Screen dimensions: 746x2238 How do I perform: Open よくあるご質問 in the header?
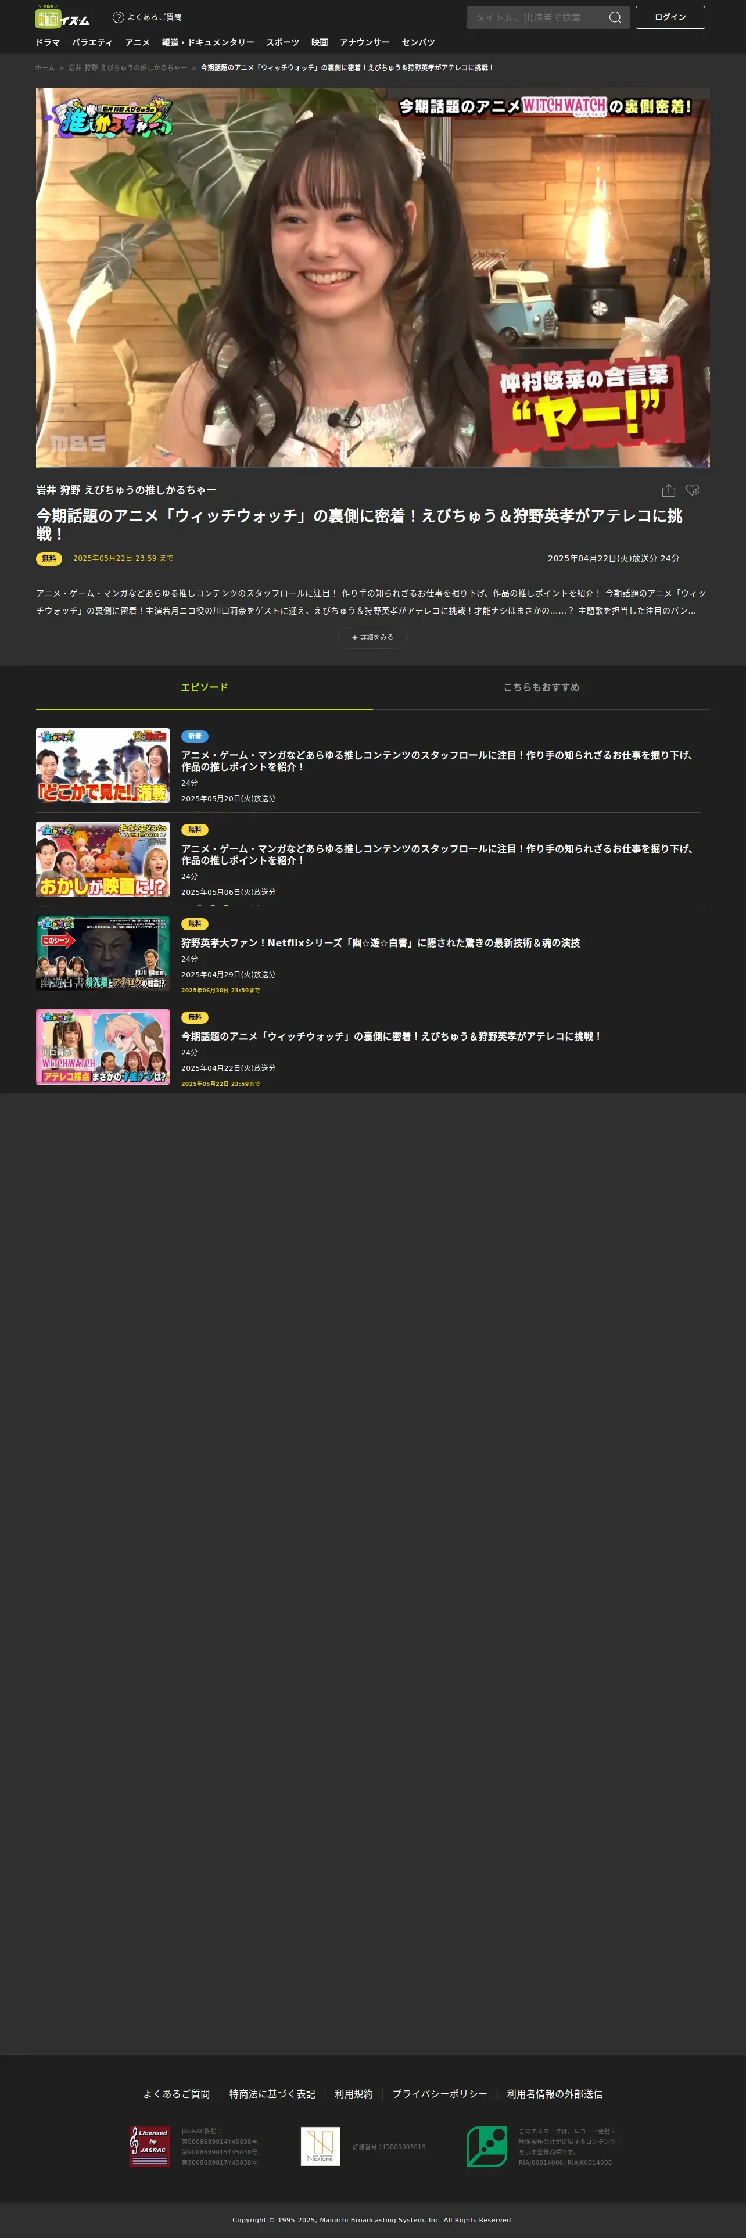[155, 17]
